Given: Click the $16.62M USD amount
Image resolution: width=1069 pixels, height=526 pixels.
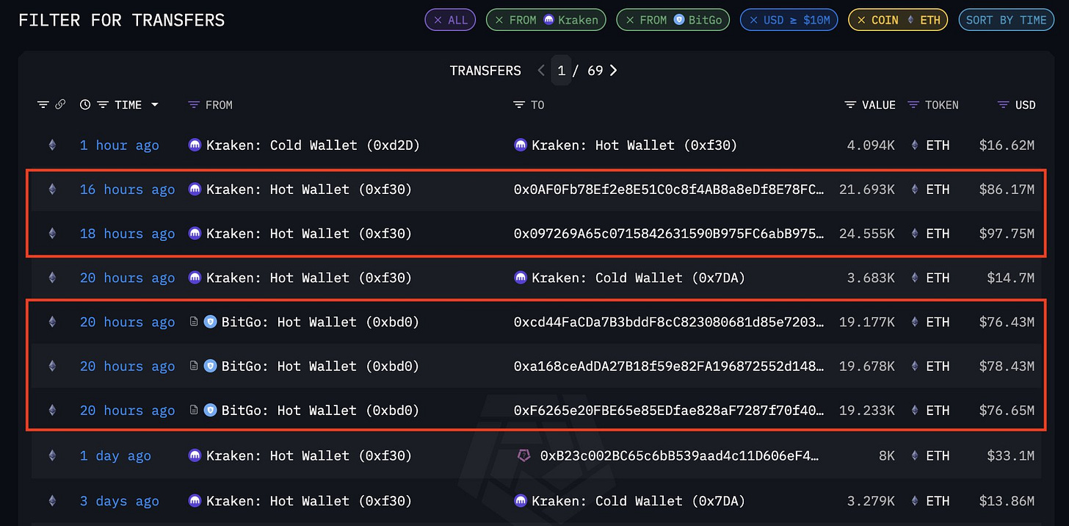Looking at the screenshot, I should click(x=1007, y=145).
